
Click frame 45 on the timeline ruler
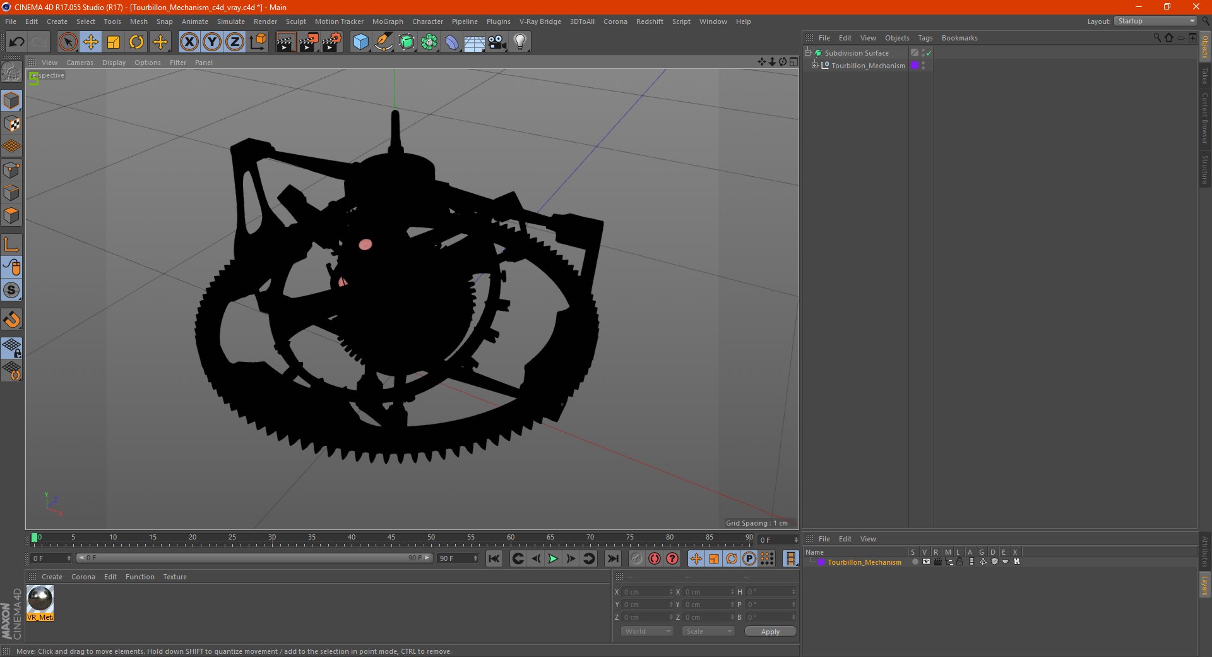click(x=391, y=538)
